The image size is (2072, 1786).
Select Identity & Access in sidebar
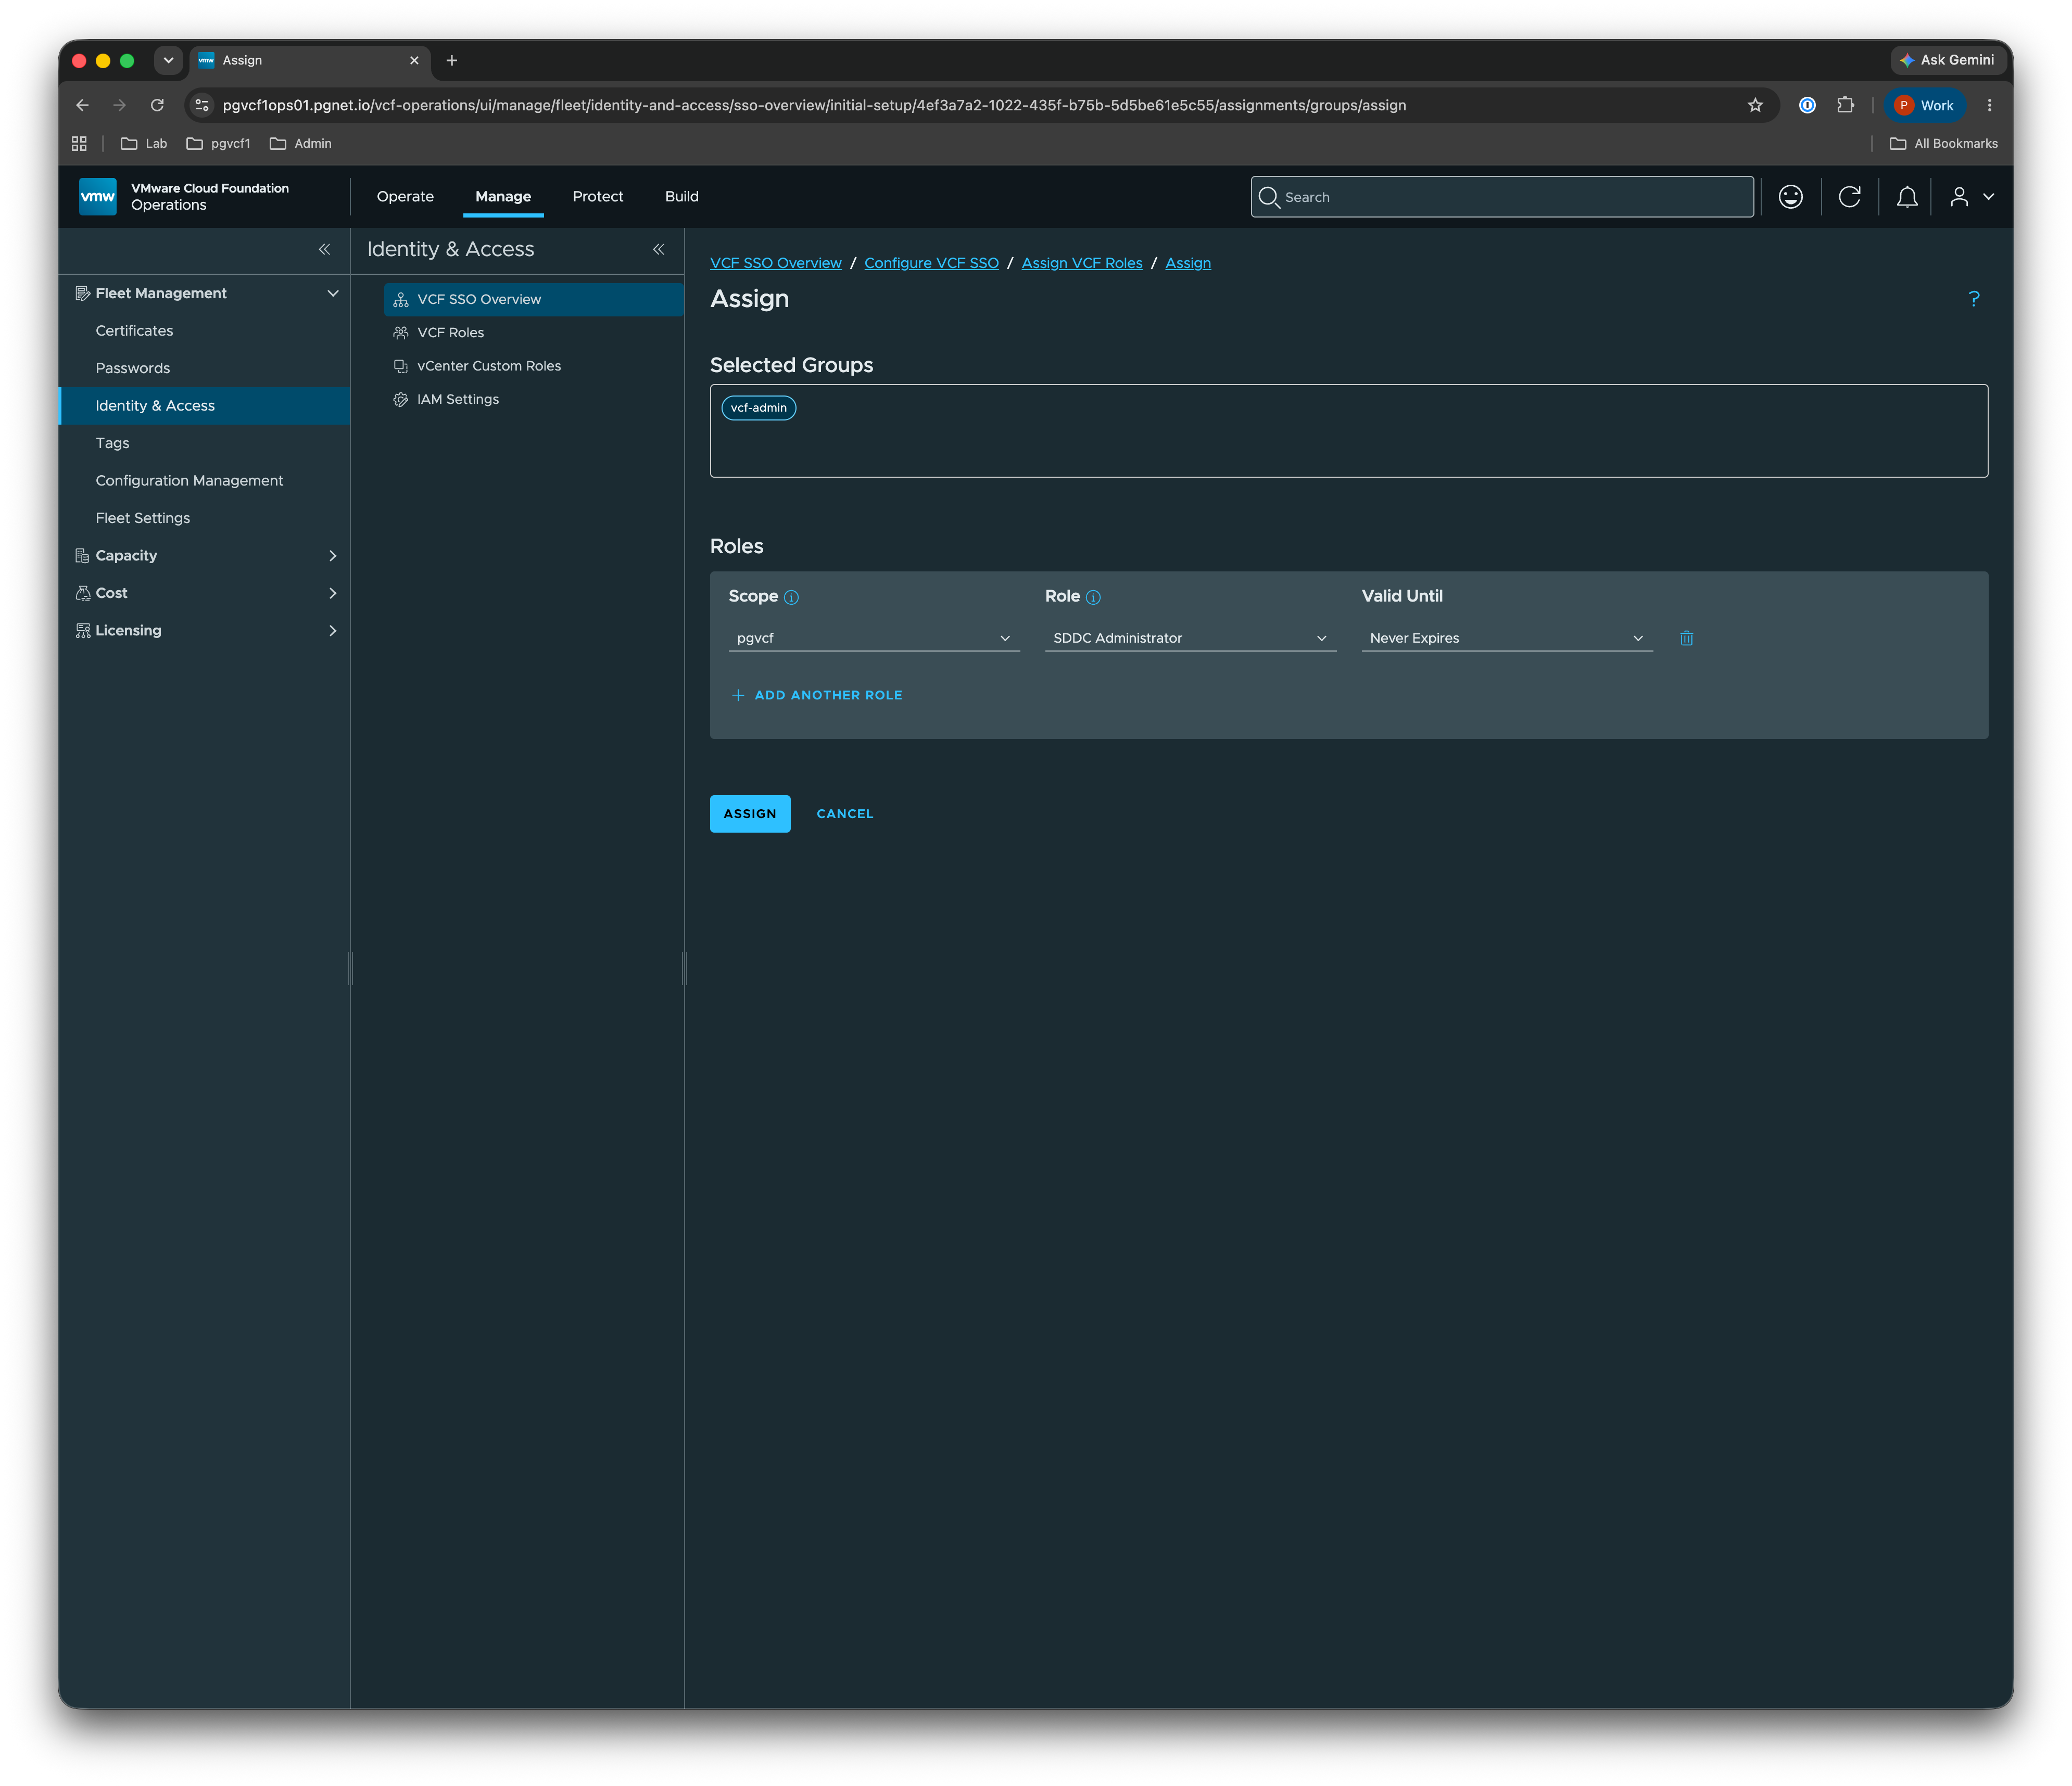(204, 406)
